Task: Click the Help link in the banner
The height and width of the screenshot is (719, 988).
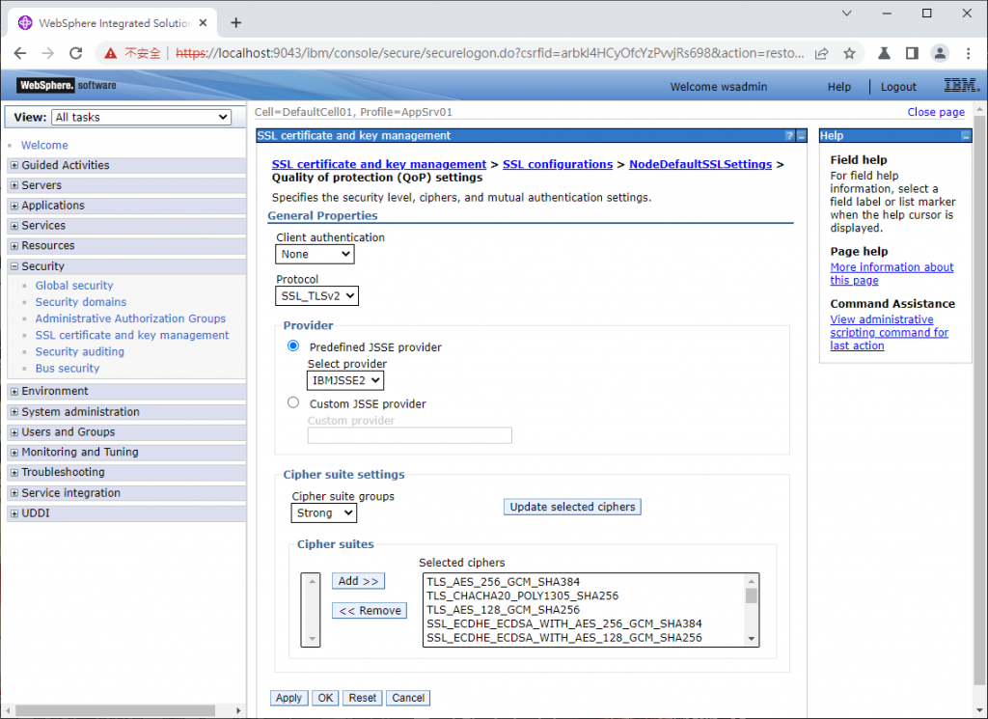Action: 838,87
